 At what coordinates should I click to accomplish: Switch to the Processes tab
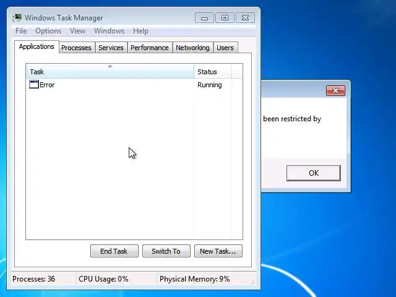[76, 48]
